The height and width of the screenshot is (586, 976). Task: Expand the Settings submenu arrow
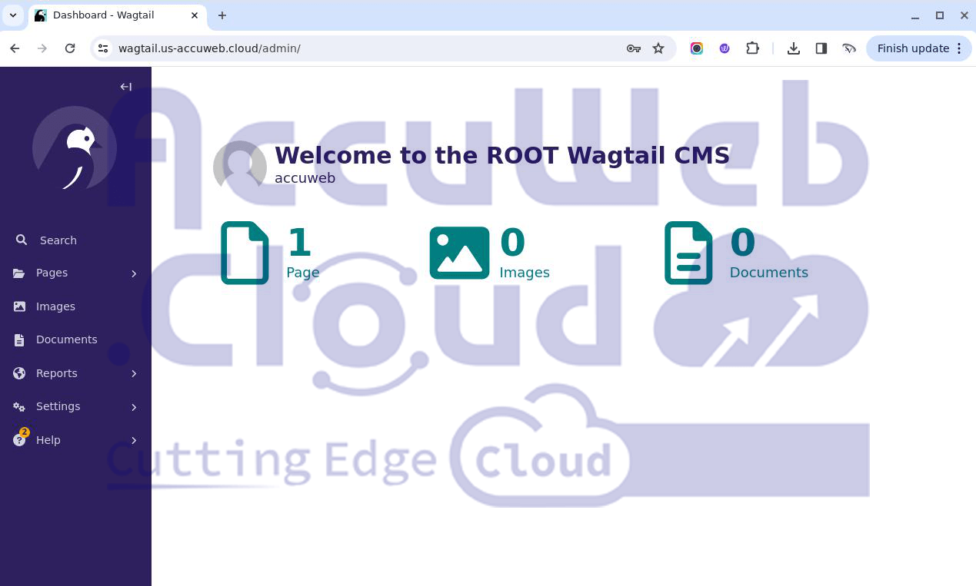(x=134, y=407)
